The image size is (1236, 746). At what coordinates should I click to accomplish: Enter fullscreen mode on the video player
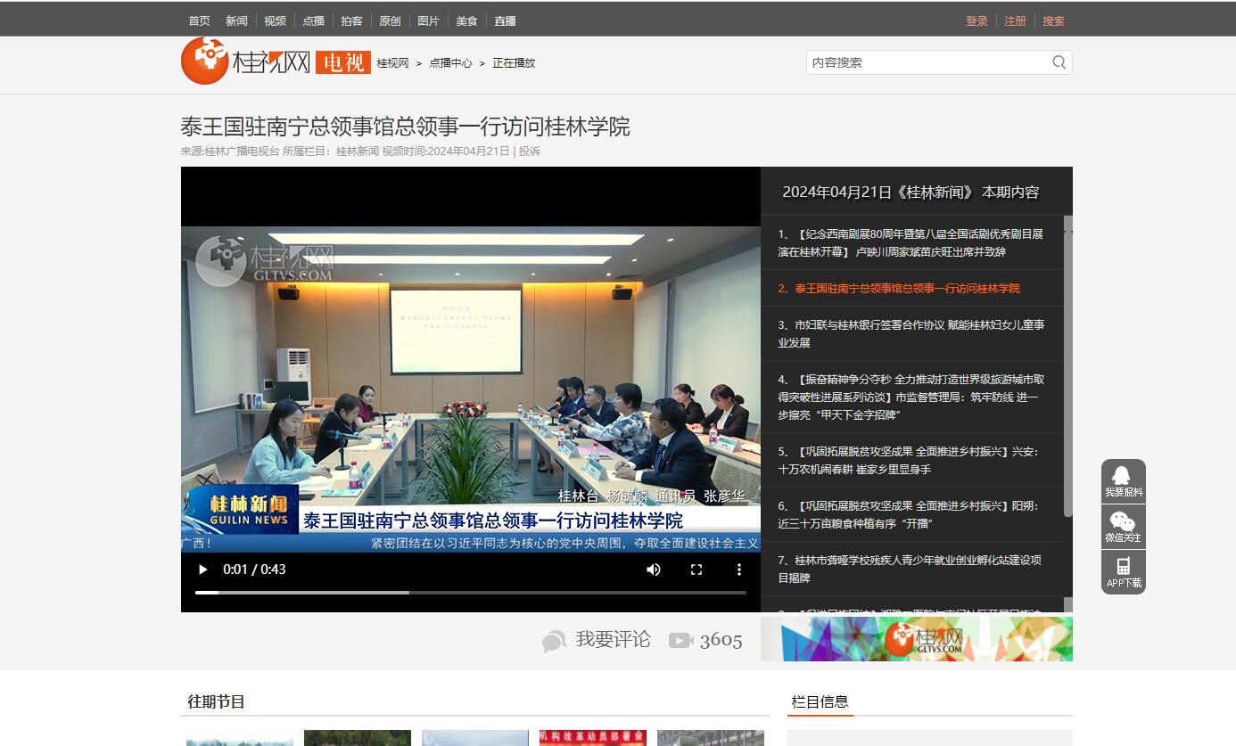[696, 570]
